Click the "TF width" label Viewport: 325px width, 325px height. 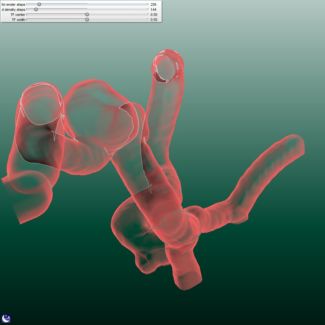point(18,20)
